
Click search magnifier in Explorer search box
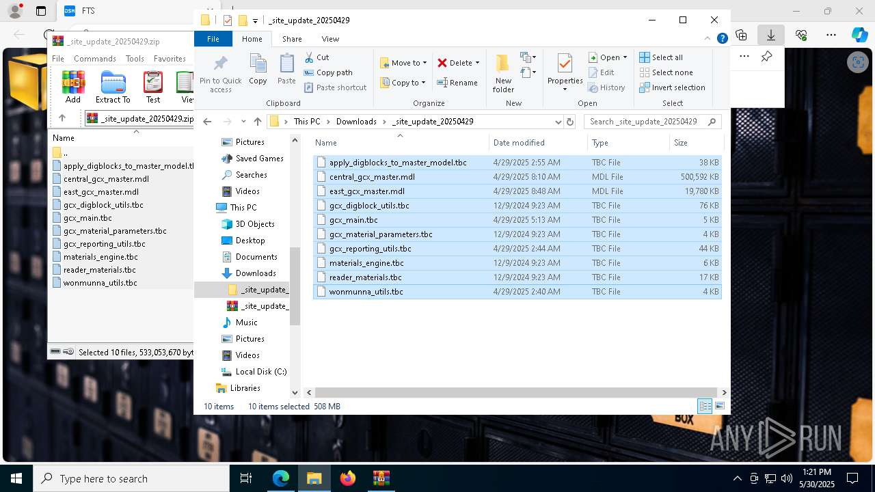[x=712, y=122]
